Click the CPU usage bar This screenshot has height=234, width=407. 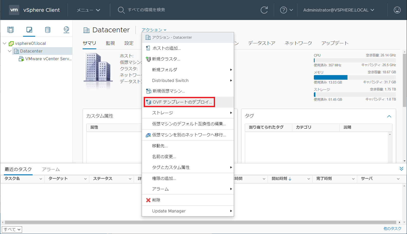(x=355, y=60)
